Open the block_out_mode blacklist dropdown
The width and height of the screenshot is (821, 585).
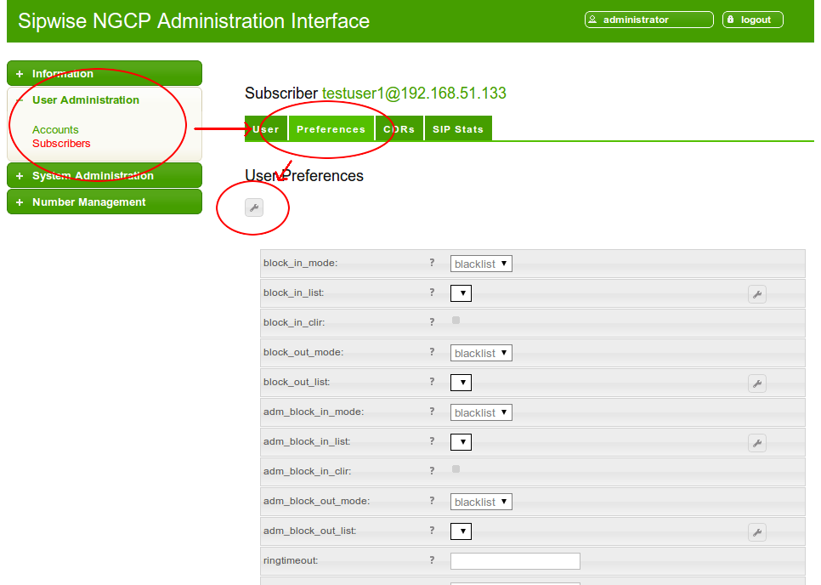(481, 353)
